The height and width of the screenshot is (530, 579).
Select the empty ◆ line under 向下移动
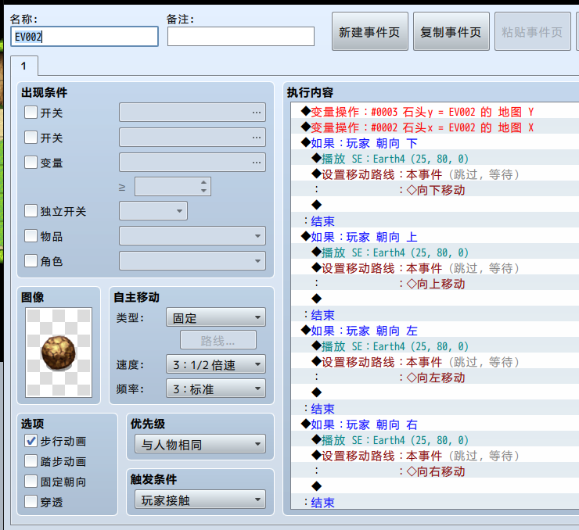[x=434, y=205]
